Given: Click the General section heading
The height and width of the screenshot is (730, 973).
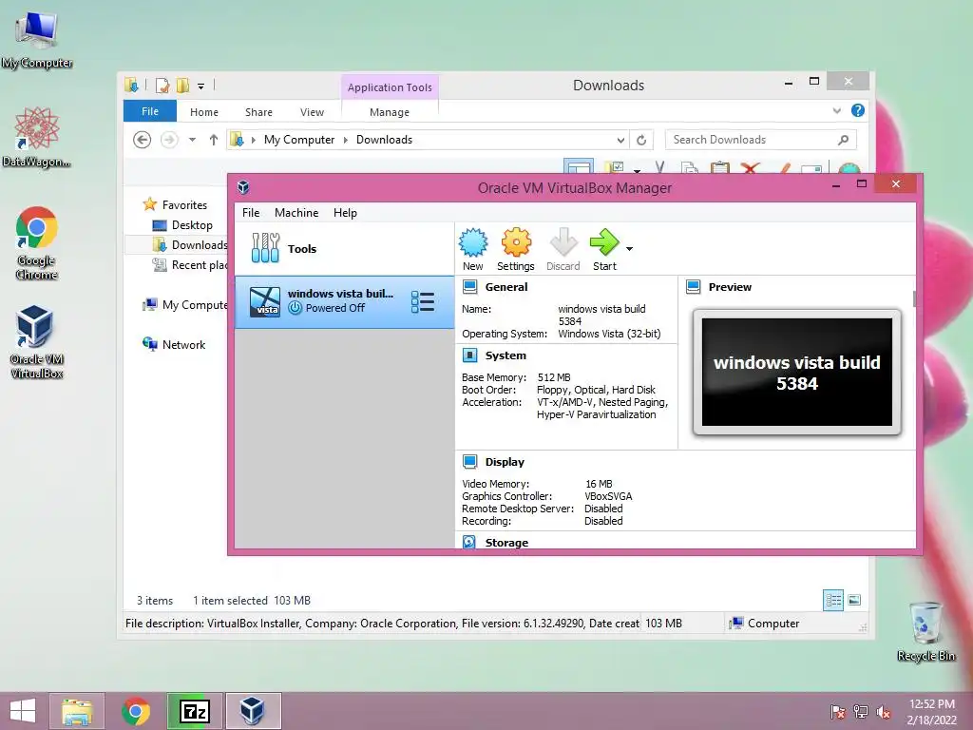Looking at the screenshot, I should tap(506, 287).
